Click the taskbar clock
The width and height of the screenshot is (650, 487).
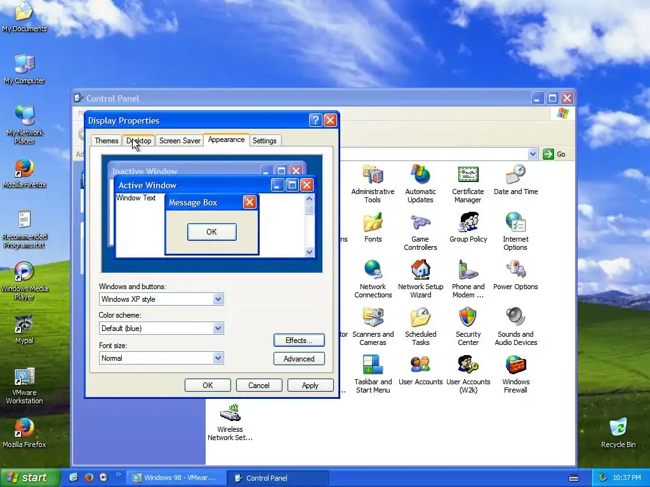(627, 478)
